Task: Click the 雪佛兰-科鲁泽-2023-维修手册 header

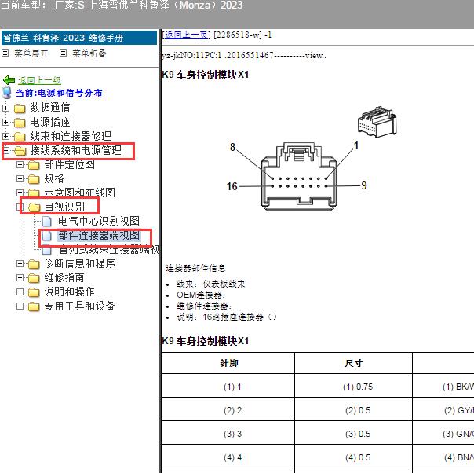Action: pyautogui.click(x=79, y=38)
